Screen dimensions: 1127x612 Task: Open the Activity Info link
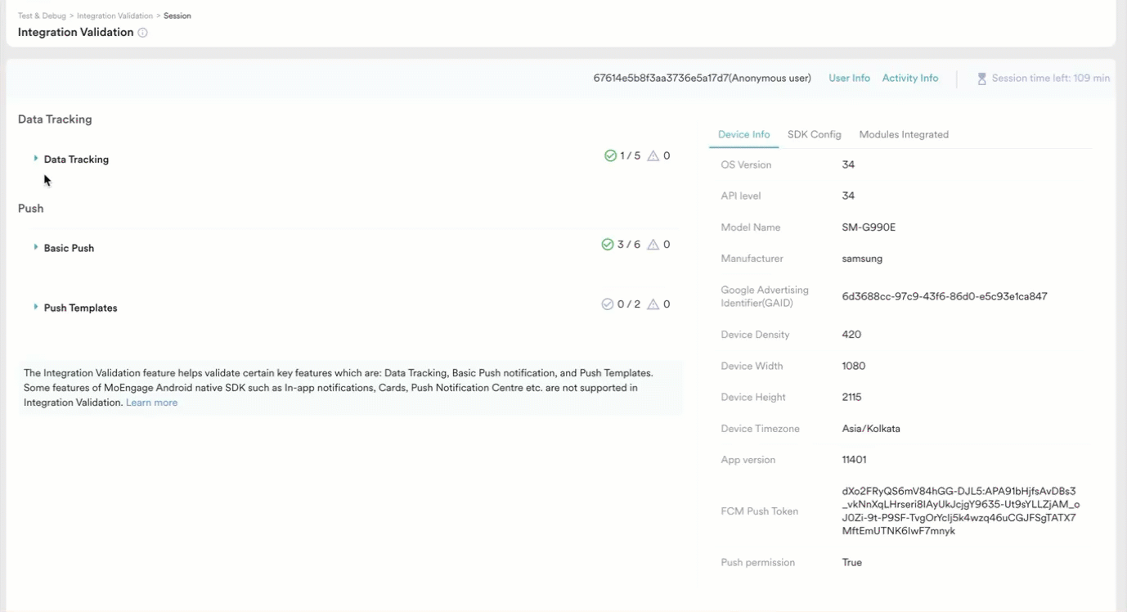pyautogui.click(x=909, y=79)
